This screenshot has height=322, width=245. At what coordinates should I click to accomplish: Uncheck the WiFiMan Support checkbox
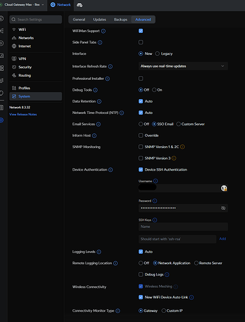click(141, 31)
